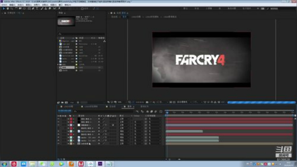Open track matte dropdown for layer 2
Screen dimensions: 297x167
[139, 122]
